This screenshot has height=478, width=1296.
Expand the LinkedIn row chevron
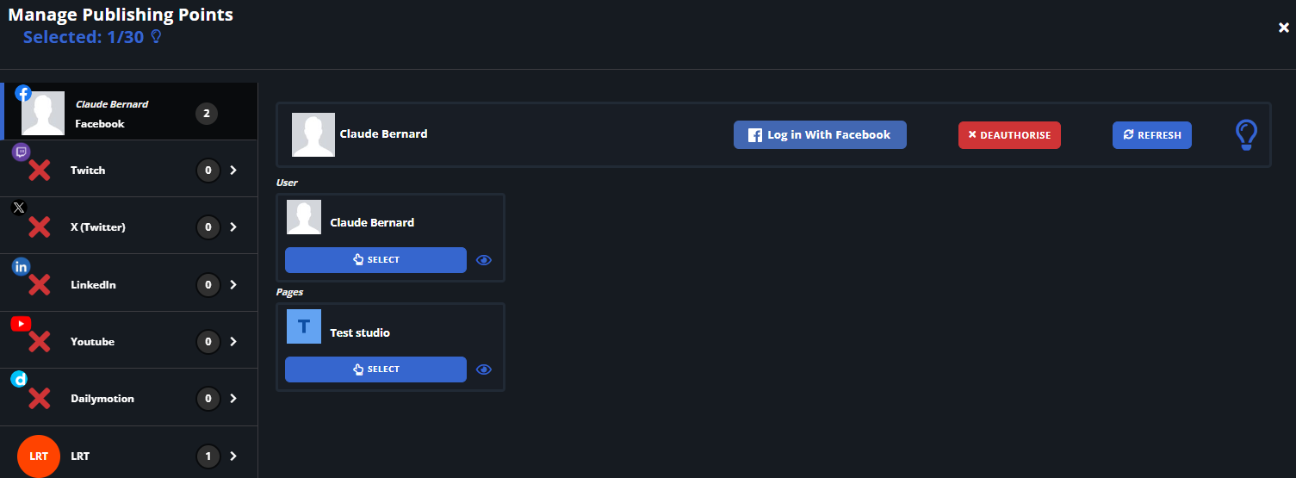tap(233, 285)
